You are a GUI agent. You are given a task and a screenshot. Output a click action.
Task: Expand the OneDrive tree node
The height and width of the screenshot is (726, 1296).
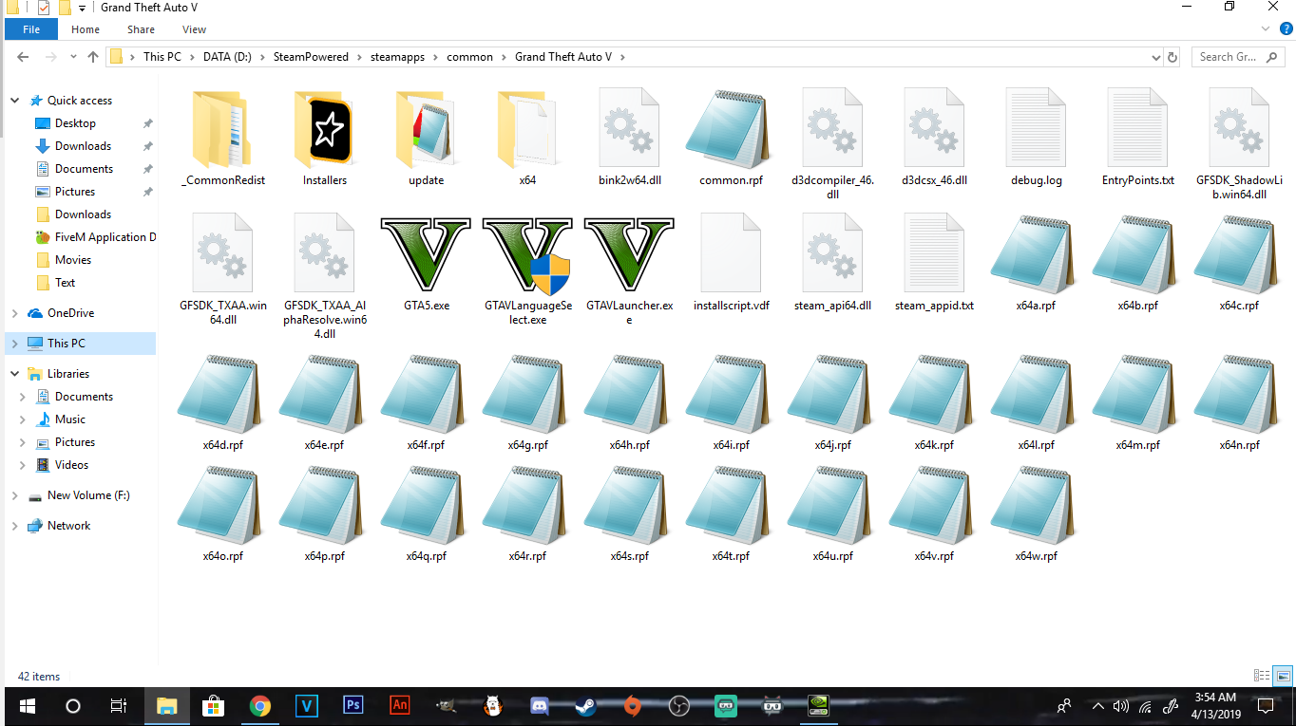[x=14, y=313]
